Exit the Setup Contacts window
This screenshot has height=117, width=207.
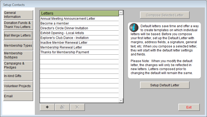coord(189,107)
